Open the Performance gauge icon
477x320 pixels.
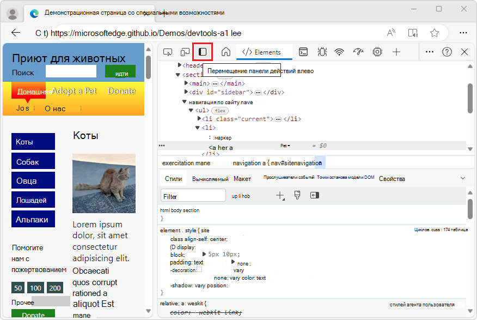(x=358, y=52)
